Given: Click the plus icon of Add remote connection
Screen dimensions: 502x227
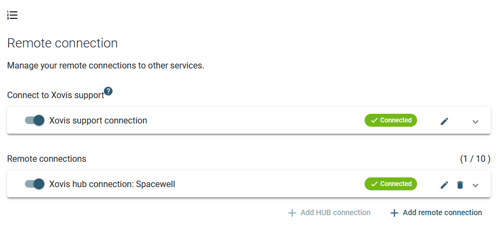Looking at the screenshot, I should point(394,213).
